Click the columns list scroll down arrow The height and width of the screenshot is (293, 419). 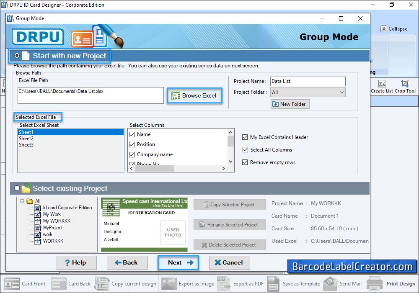[230, 162]
